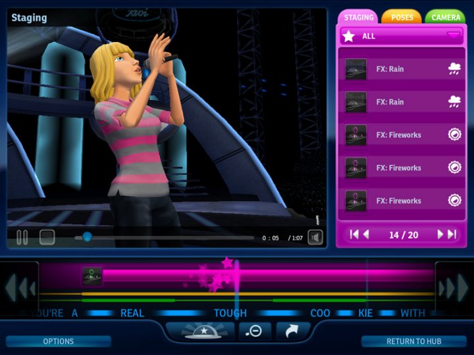The width and height of the screenshot is (474, 355).
Task: Expand the ALL category dropdown
Action: [x=454, y=35]
